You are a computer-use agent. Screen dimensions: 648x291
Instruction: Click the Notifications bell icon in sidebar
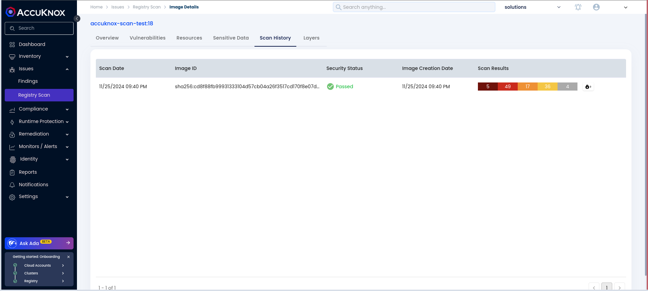click(12, 185)
